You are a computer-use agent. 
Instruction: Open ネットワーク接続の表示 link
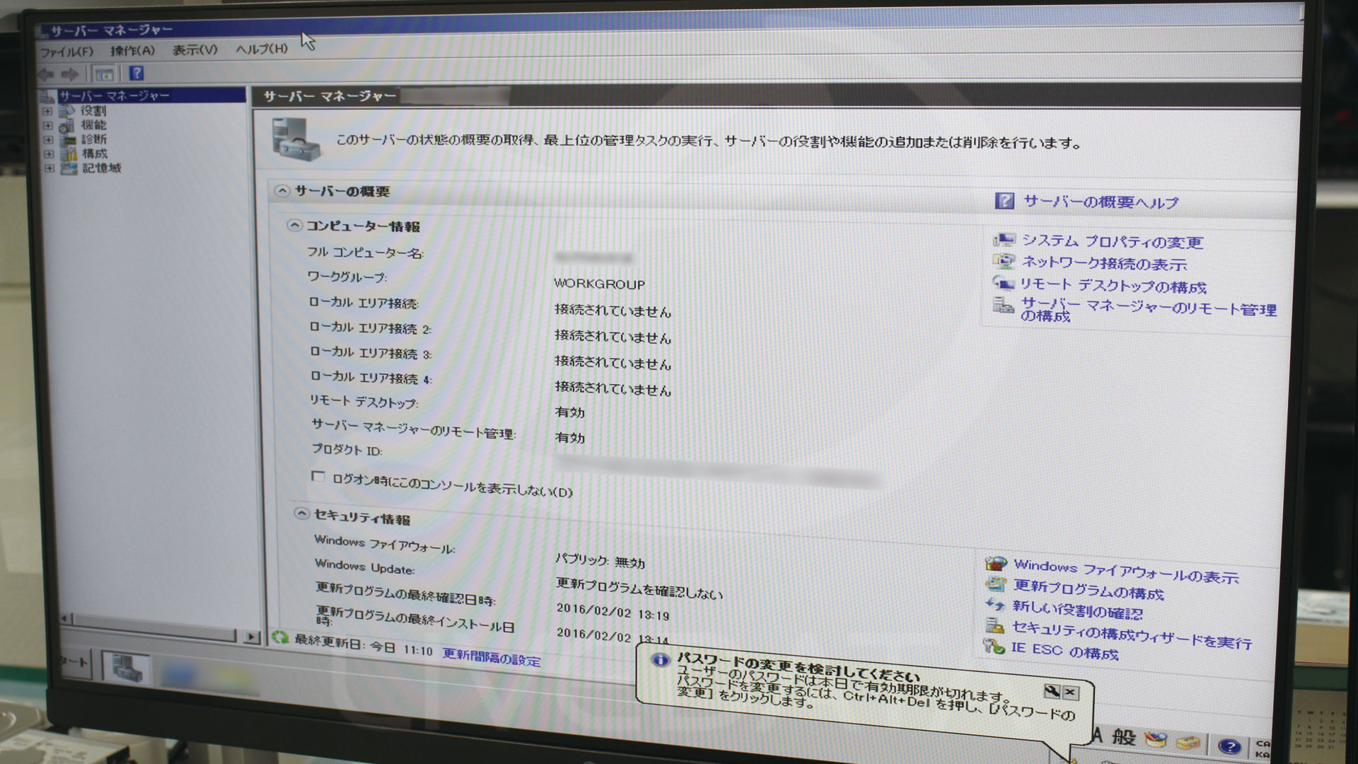1104,264
